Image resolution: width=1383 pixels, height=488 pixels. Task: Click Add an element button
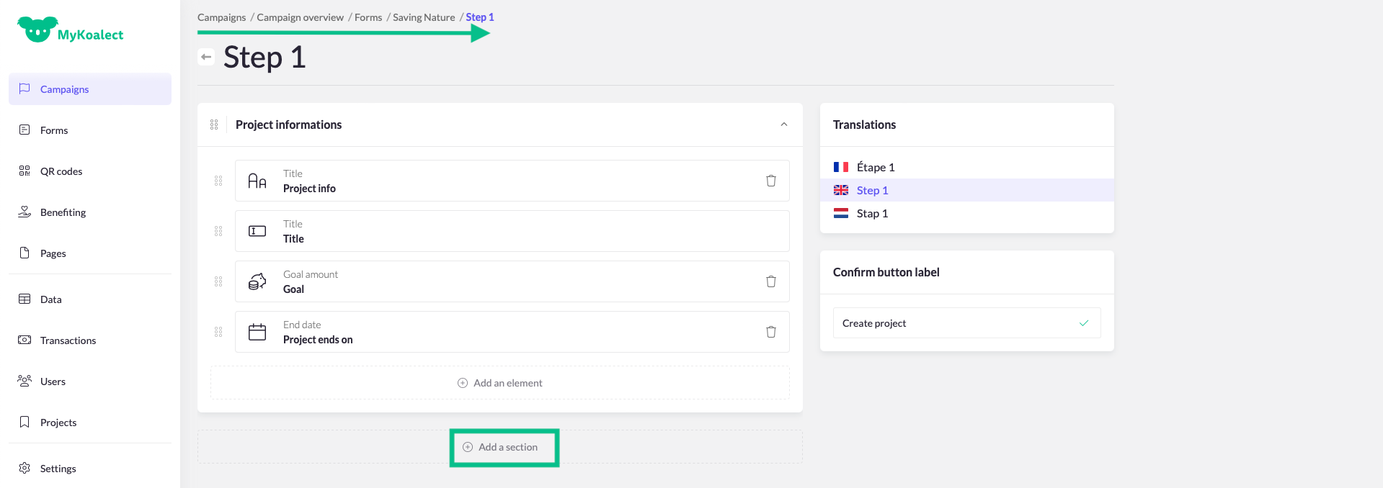(x=500, y=383)
